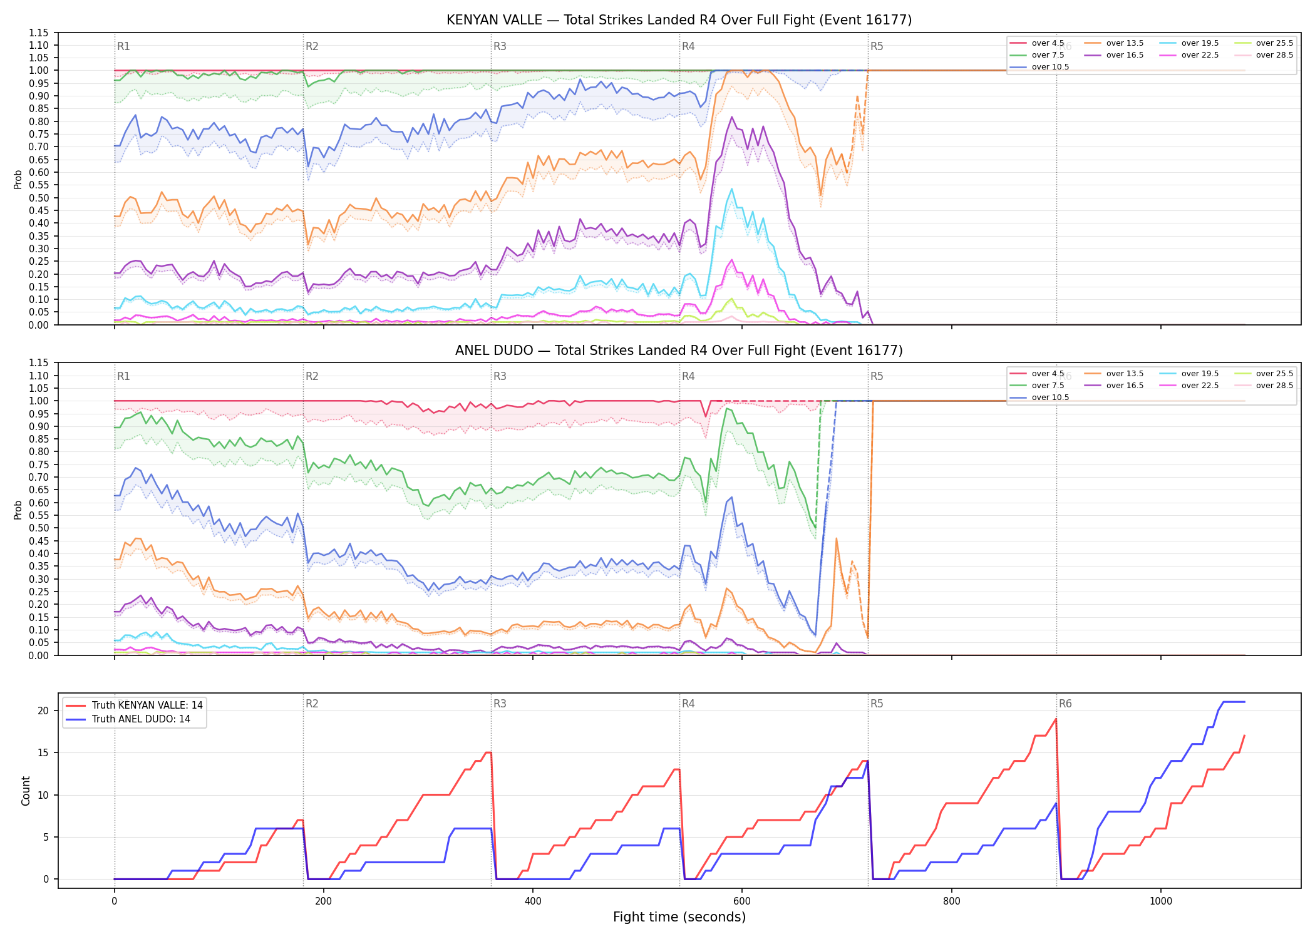Click the ANEL DUDO chart title
Viewport: 1315px width, 939px height.
point(679,351)
